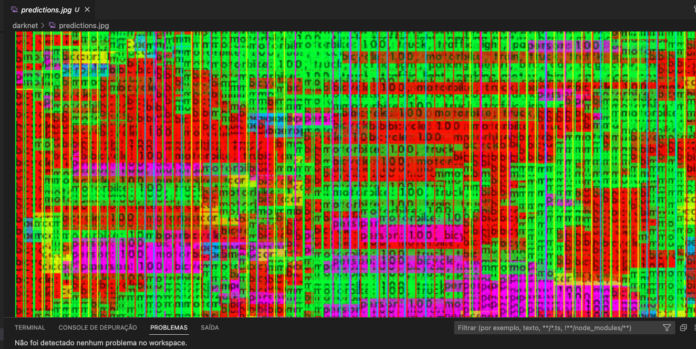Open the predictions.jpg breadcrumb dropdown
The width and height of the screenshot is (696, 349).
[84, 25]
